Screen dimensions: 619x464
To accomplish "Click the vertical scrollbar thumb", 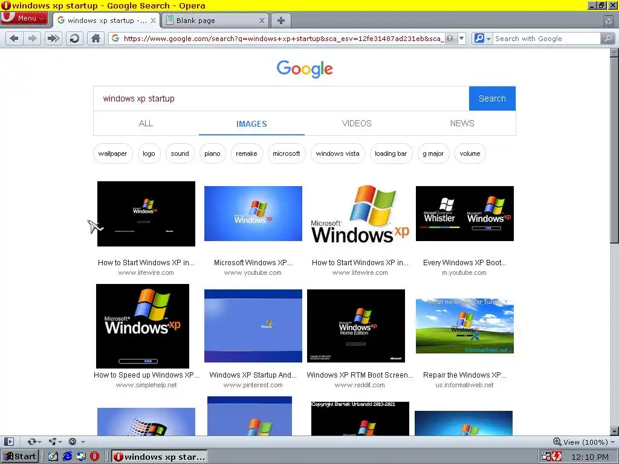I will pyautogui.click(x=614, y=150).
